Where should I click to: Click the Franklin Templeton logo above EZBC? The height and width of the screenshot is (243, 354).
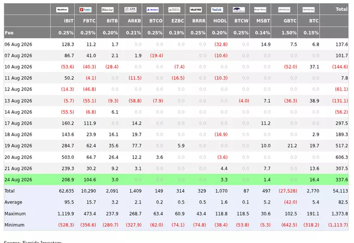coord(174,10)
